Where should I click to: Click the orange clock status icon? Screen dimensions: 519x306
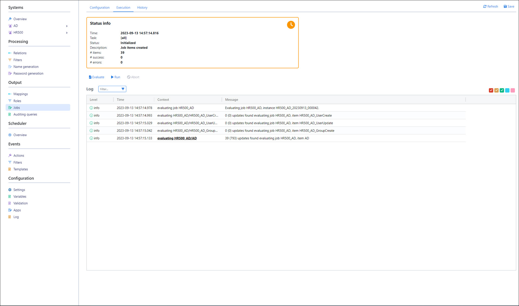click(x=291, y=25)
